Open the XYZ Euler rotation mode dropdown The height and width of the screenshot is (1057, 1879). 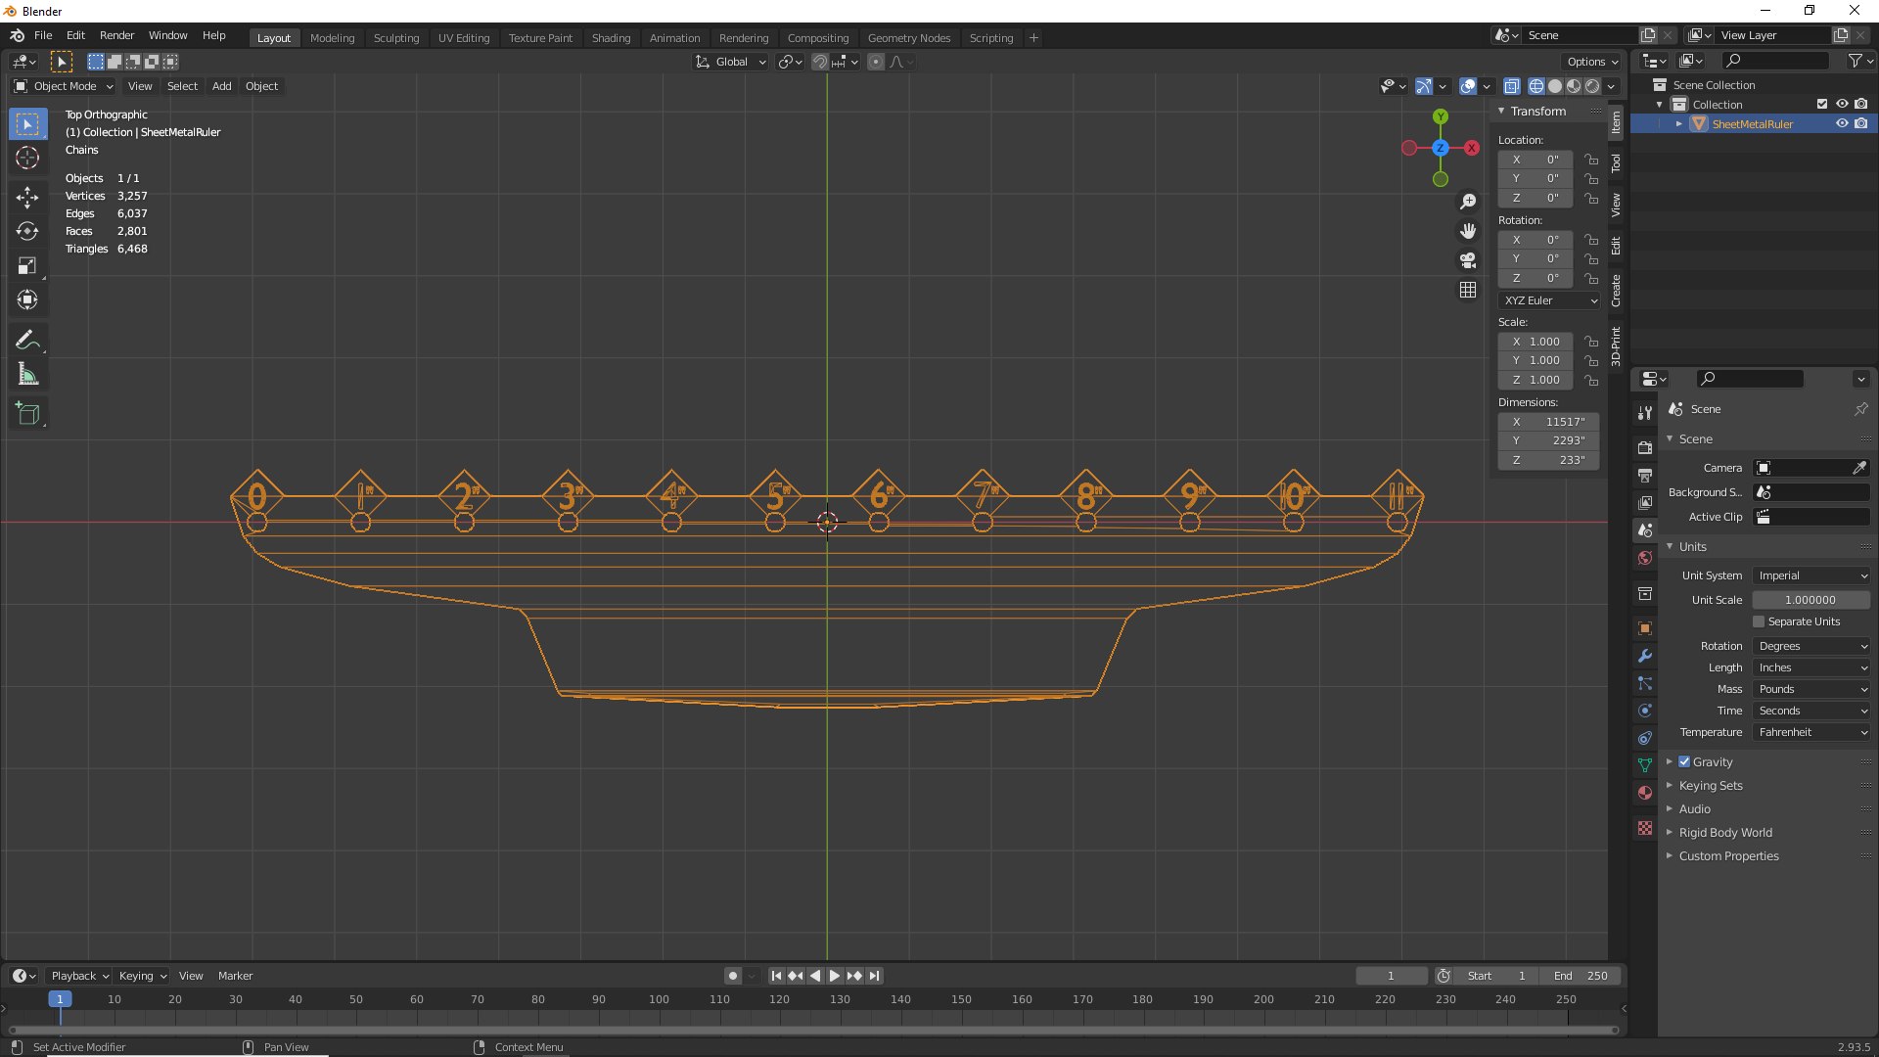(x=1550, y=300)
